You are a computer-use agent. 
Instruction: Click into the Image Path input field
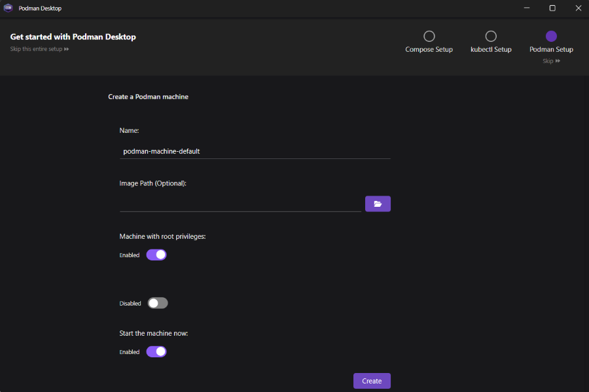point(240,204)
